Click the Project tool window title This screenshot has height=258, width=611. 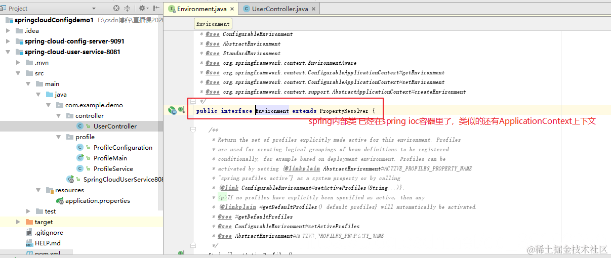point(18,9)
